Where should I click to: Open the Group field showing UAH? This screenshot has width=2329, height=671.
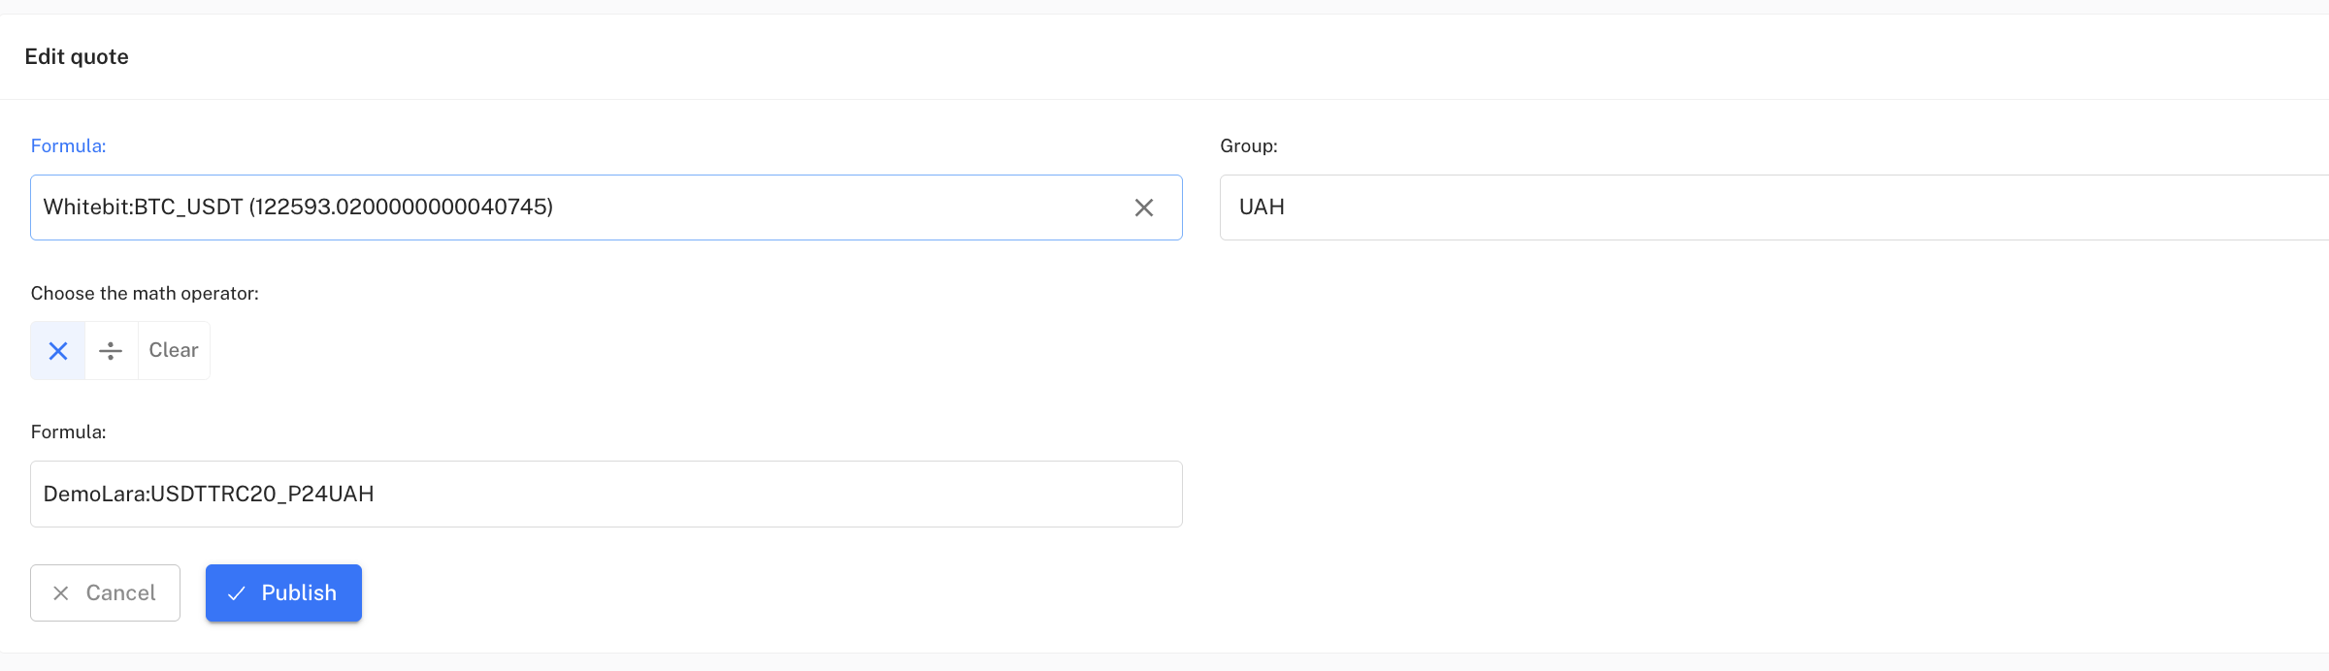(1766, 208)
